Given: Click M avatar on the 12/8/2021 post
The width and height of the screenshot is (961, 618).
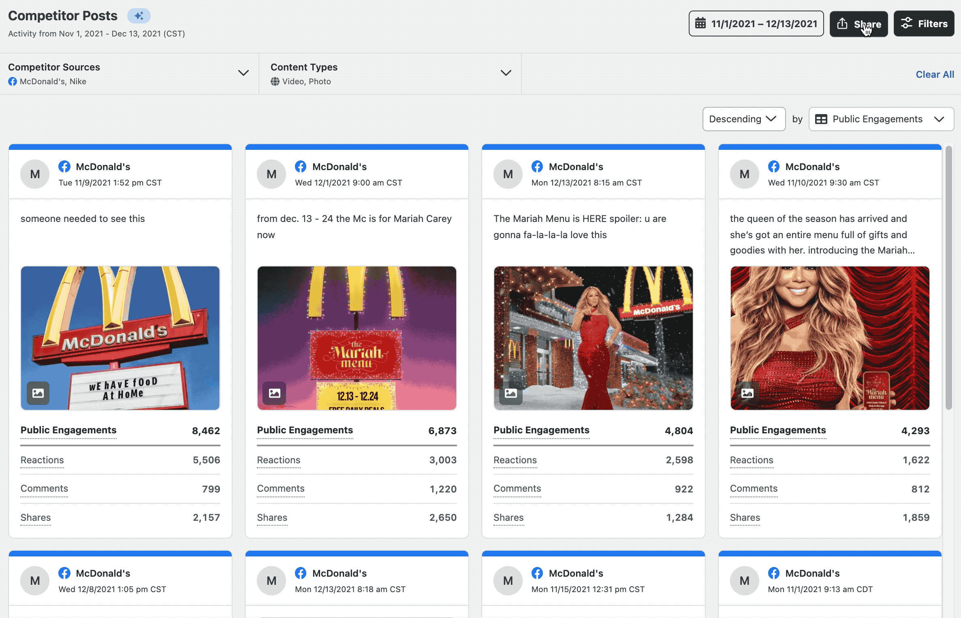Looking at the screenshot, I should pyautogui.click(x=35, y=581).
